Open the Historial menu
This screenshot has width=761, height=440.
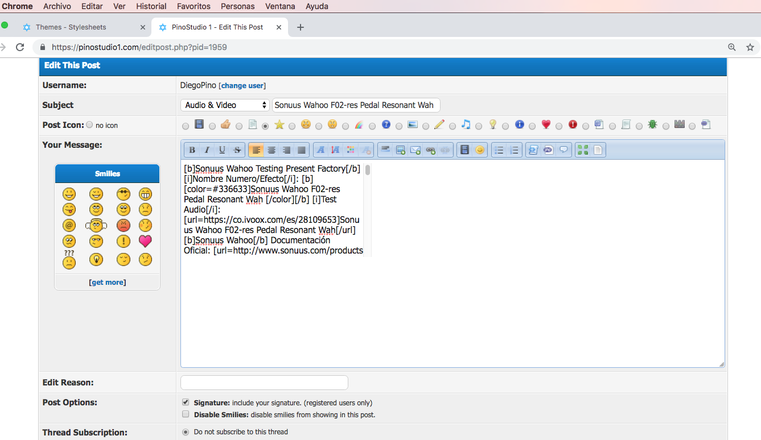tap(151, 6)
